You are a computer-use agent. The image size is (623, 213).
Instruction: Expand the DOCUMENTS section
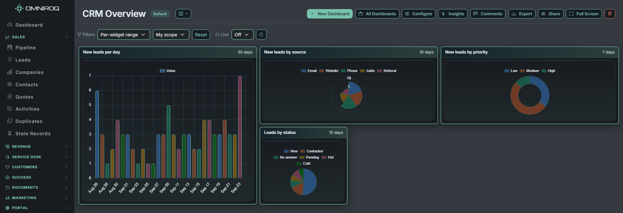click(37, 187)
